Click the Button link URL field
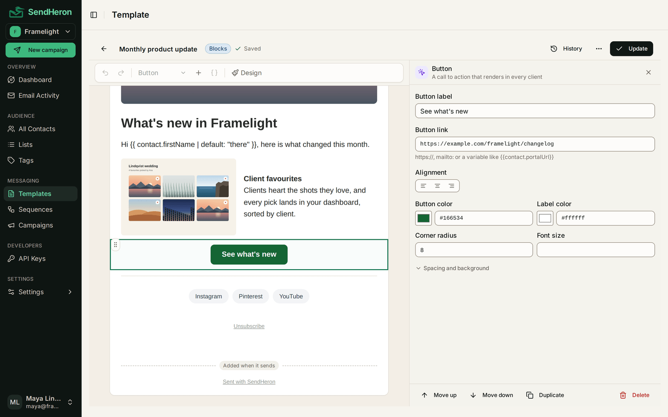Viewport: 668px width, 417px height. (x=535, y=144)
